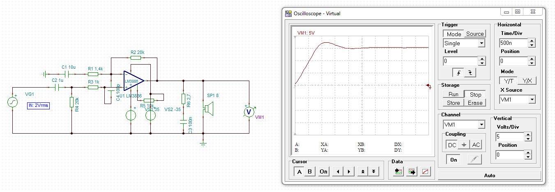555x192 pixels.
Task: Increase horizontal Position value
Action: point(532,59)
